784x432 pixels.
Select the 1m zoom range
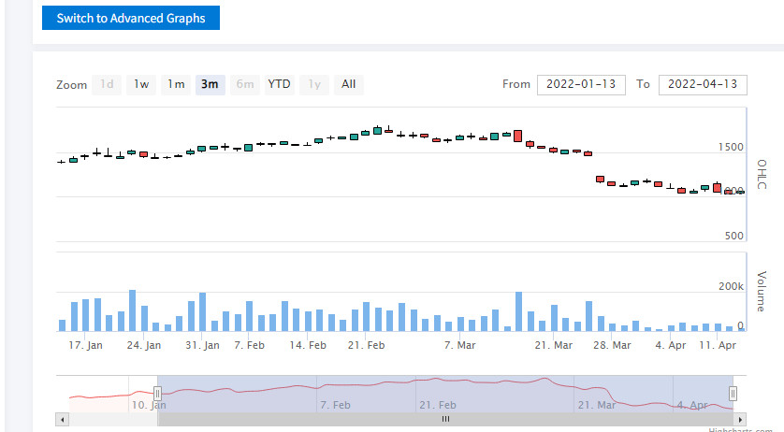click(x=176, y=84)
